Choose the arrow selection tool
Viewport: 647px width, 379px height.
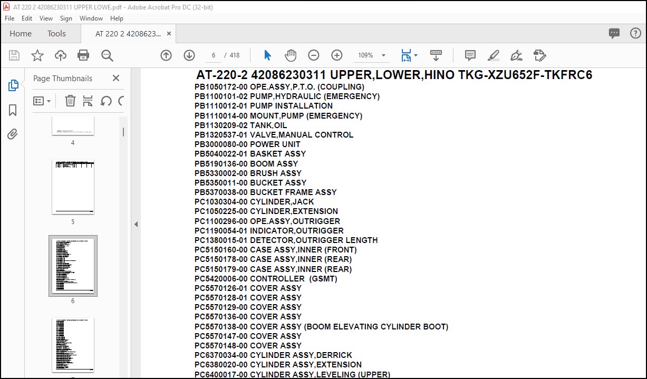coord(267,55)
